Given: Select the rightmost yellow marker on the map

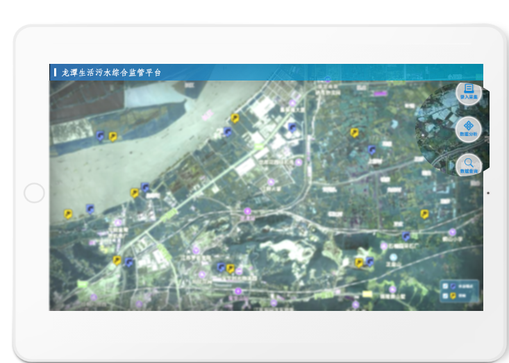Looking at the screenshot, I should [x=424, y=214].
